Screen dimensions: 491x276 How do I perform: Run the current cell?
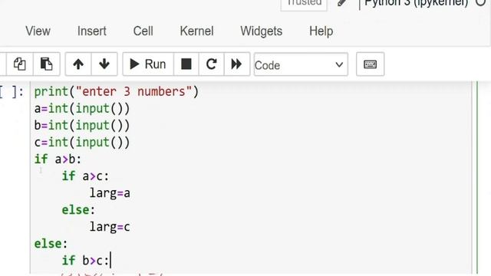coord(148,64)
